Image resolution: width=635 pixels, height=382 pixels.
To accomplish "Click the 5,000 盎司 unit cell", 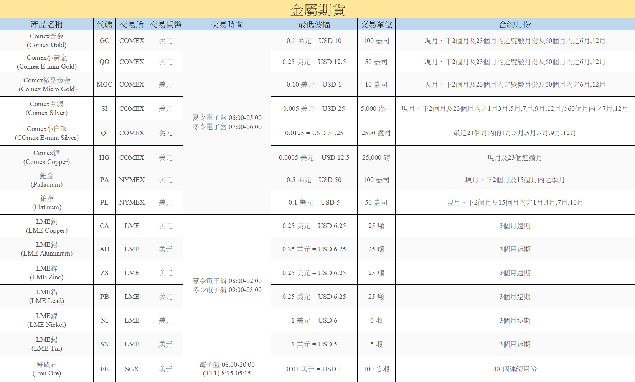I will pyautogui.click(x=376, y=108).
